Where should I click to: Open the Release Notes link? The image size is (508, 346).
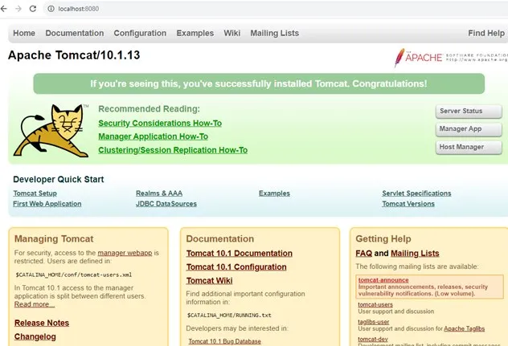tap(42, 323)
